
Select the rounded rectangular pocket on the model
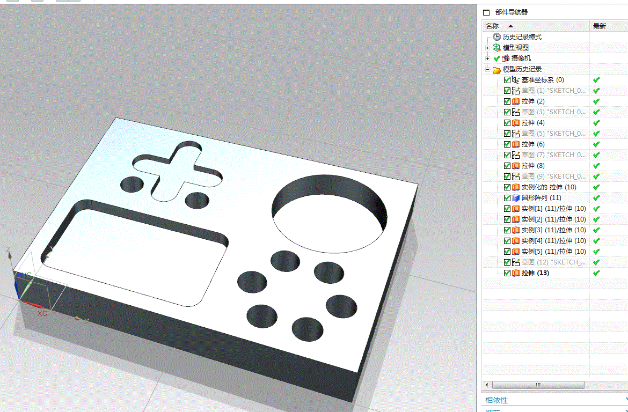click(135, 252)
